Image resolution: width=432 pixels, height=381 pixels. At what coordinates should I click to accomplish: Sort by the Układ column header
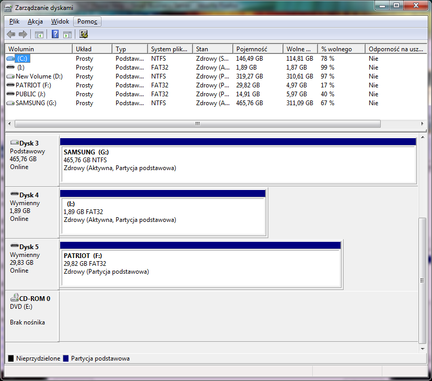click(x=92, y=49)
